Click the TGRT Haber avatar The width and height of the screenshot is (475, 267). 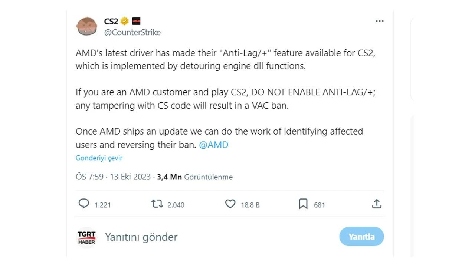point(86,237)
